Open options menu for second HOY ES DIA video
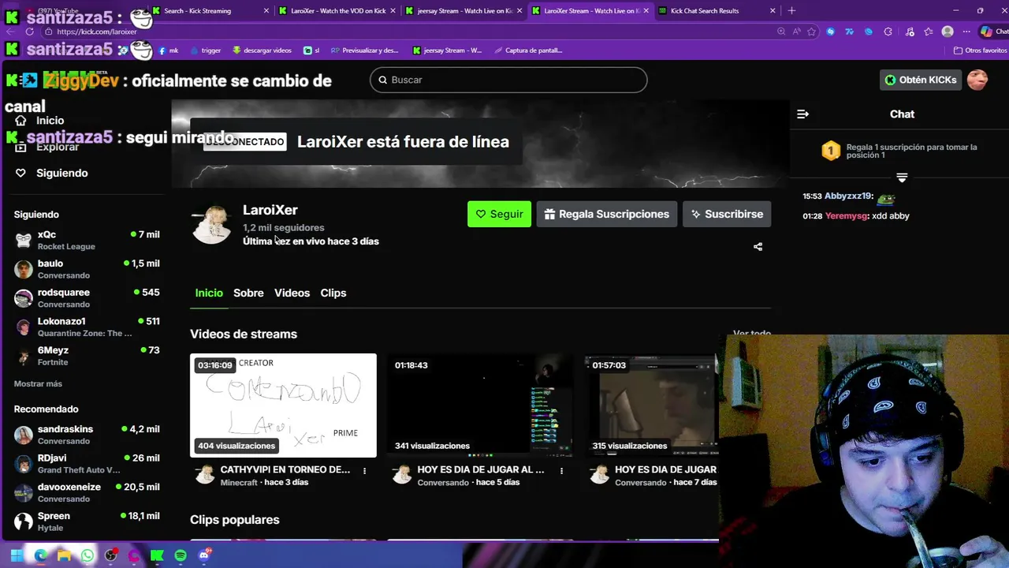 tap(561, 471)
